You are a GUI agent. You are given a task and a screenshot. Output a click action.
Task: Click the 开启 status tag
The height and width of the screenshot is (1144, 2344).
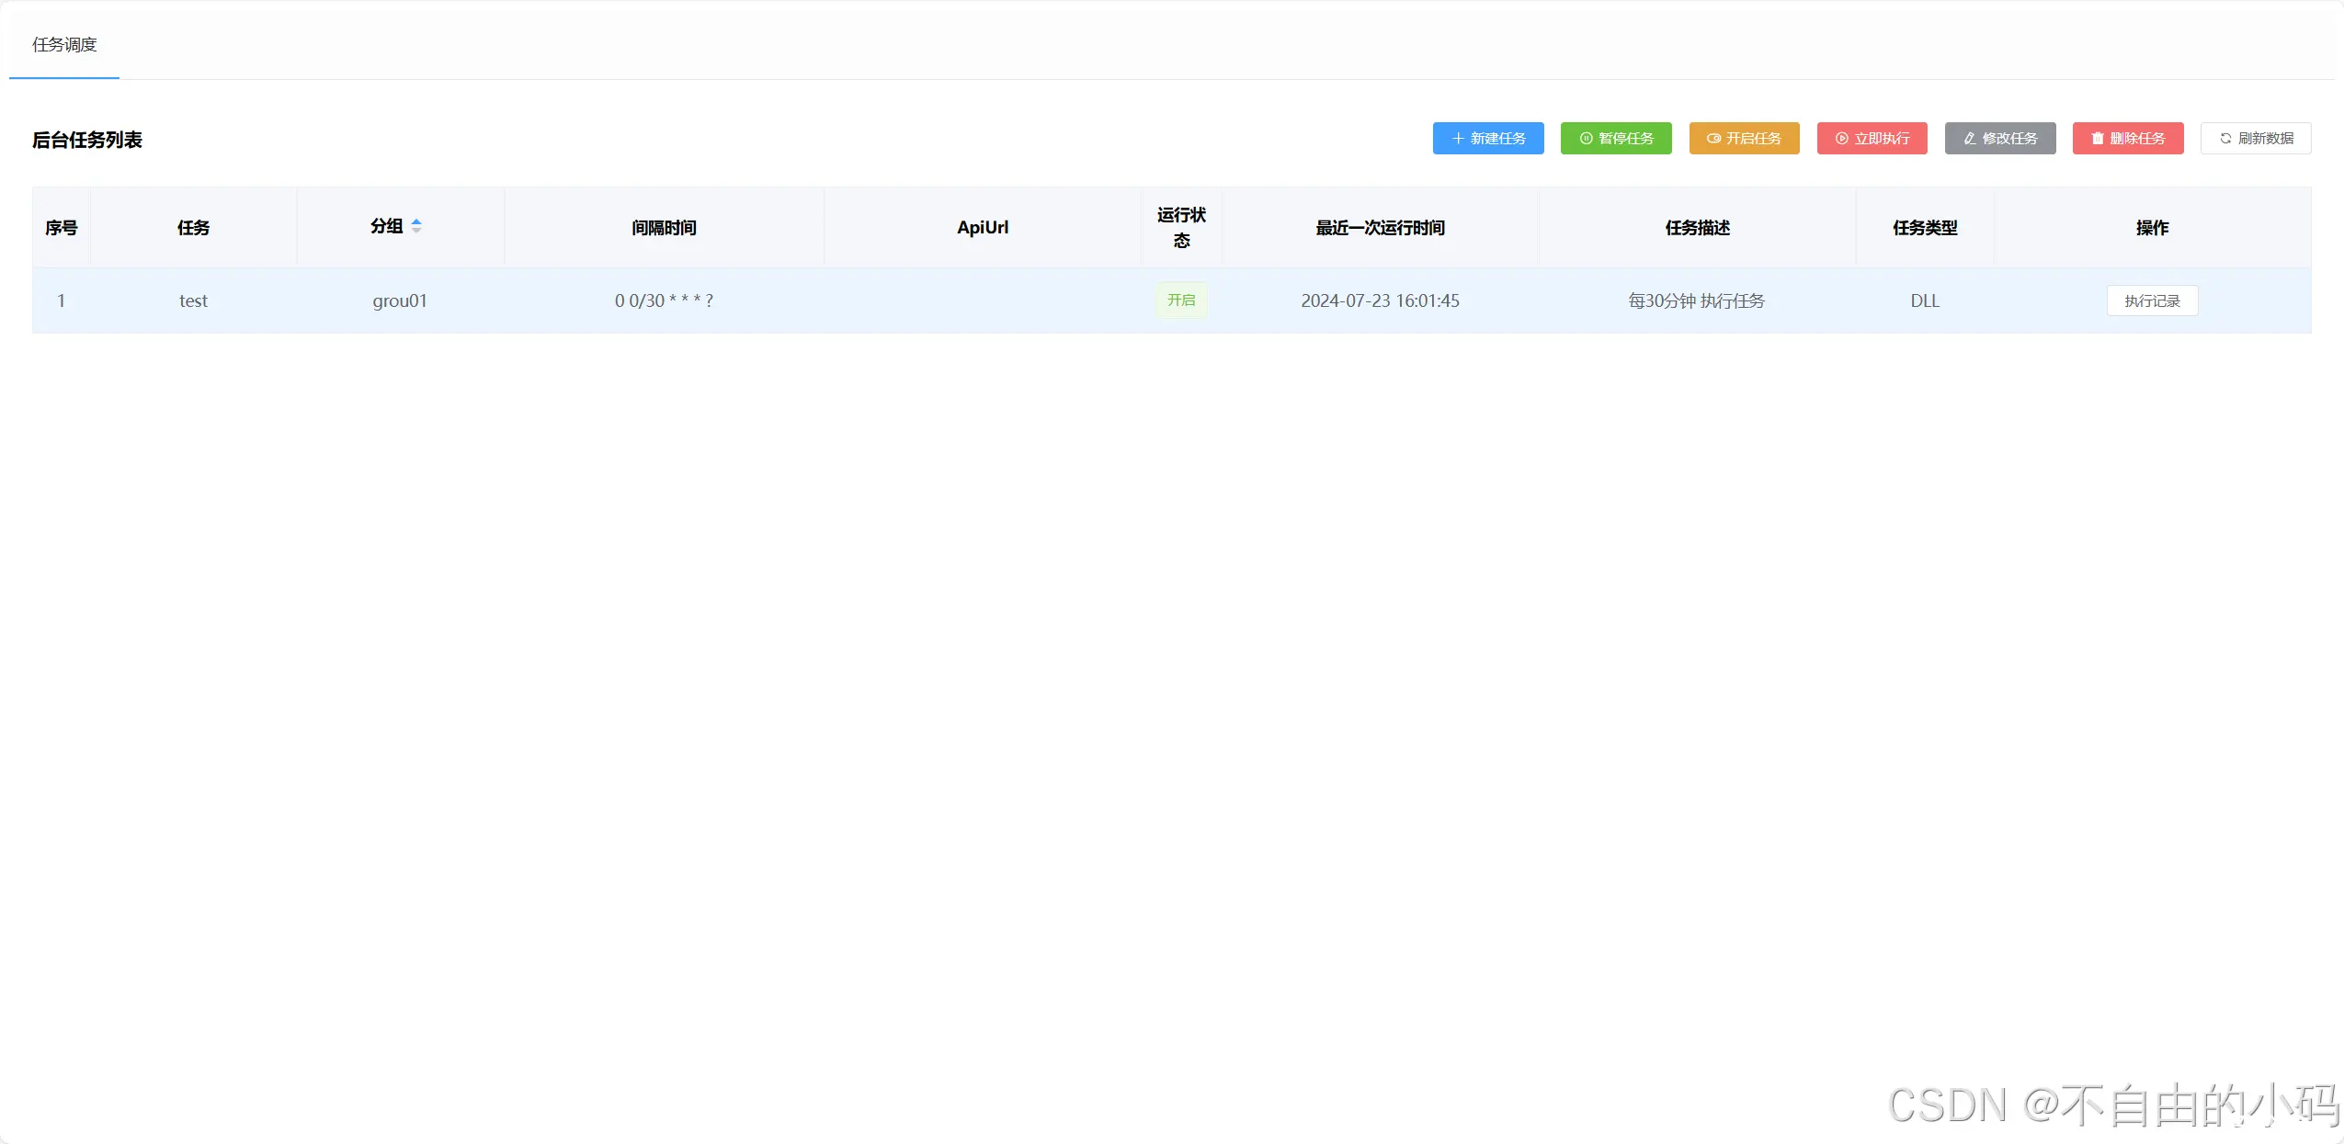click(1181, 300)
